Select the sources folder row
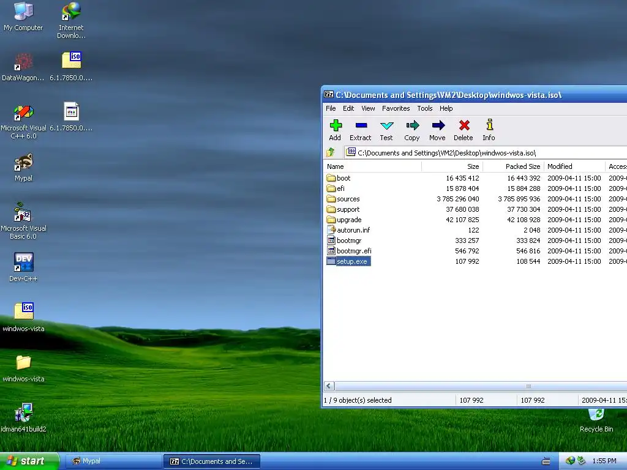The image size is (627, 470). tap(475, 199)
